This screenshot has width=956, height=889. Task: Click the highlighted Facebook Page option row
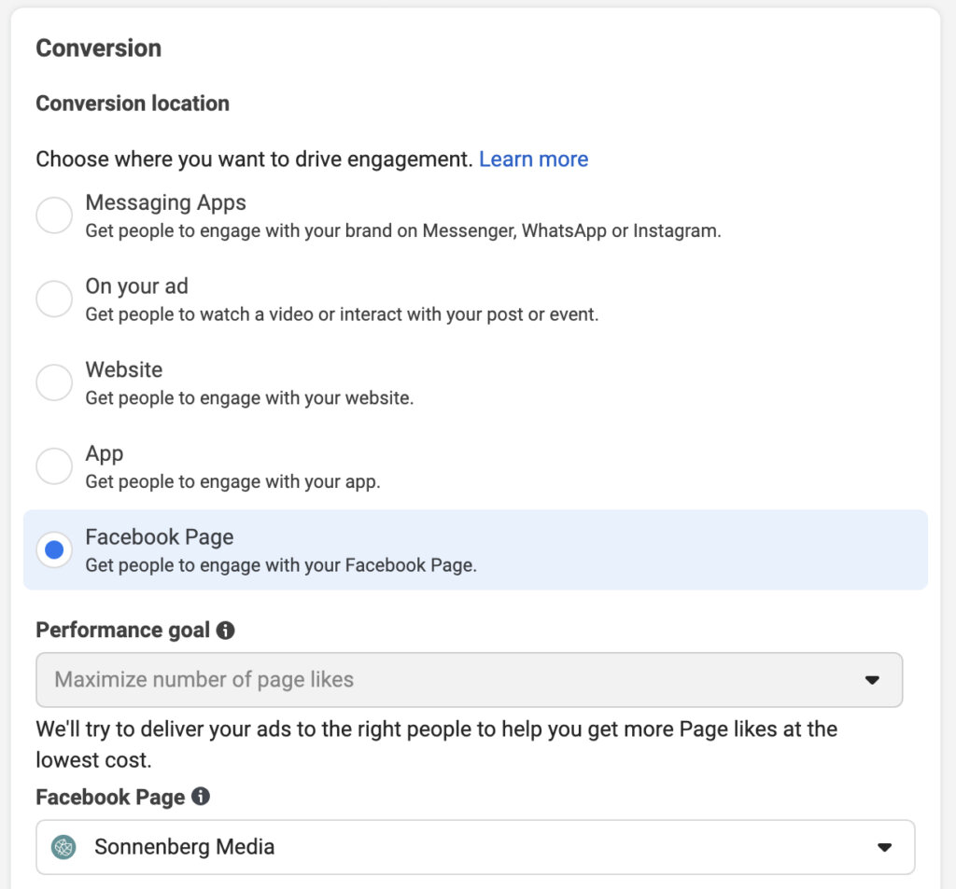pos(478,549)
